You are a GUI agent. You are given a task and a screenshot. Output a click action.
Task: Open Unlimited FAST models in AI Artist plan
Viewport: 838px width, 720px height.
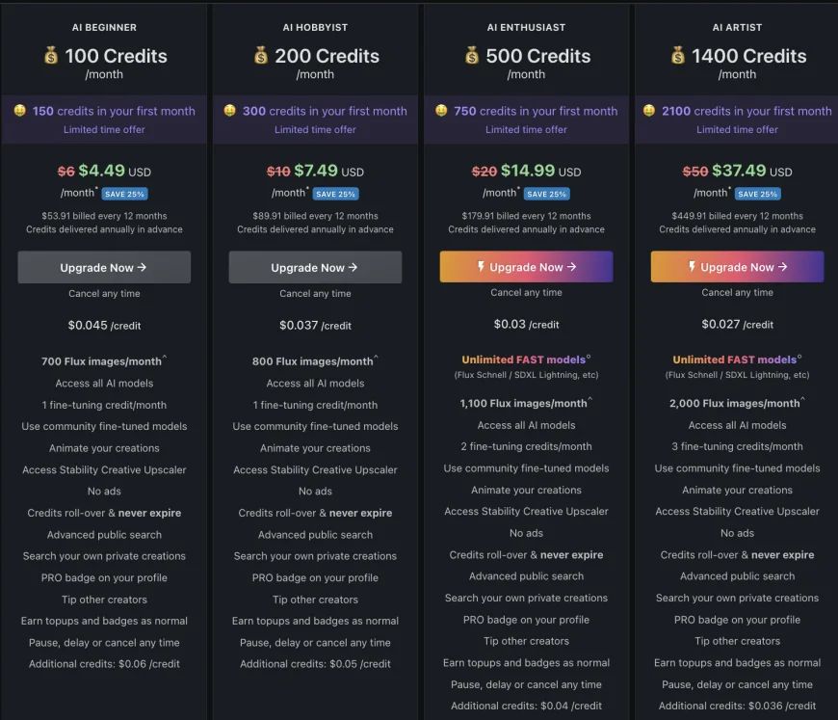(x=735, y=360)
